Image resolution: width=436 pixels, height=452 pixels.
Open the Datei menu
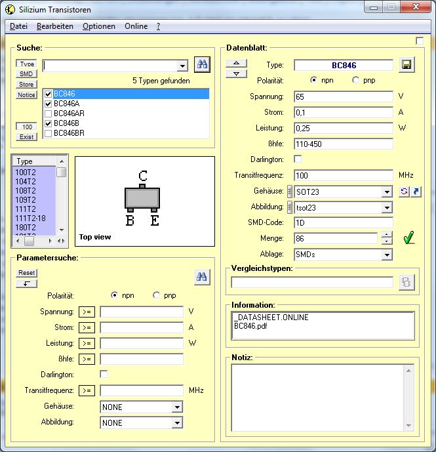point(18,26)
